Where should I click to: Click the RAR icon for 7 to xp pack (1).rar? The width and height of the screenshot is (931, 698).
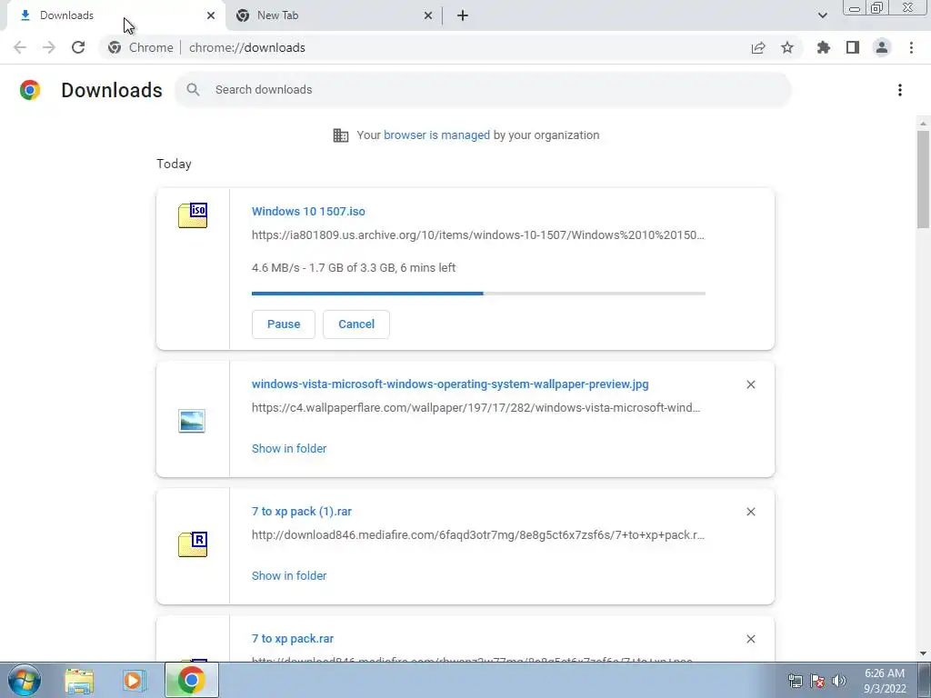(193, 543)
